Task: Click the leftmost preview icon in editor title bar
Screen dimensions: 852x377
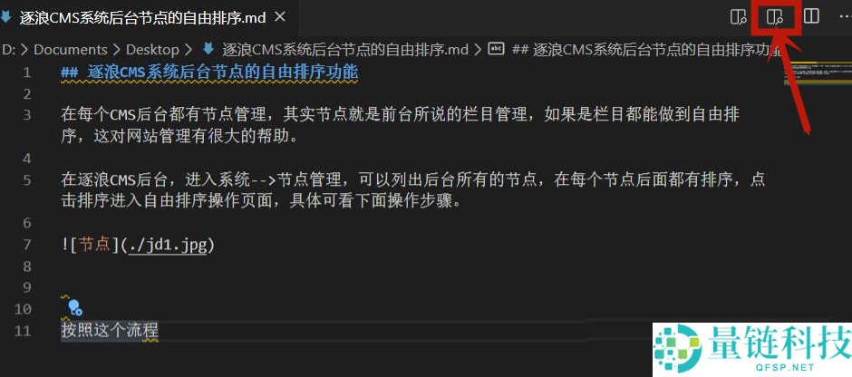Action: tap(738, 17)
